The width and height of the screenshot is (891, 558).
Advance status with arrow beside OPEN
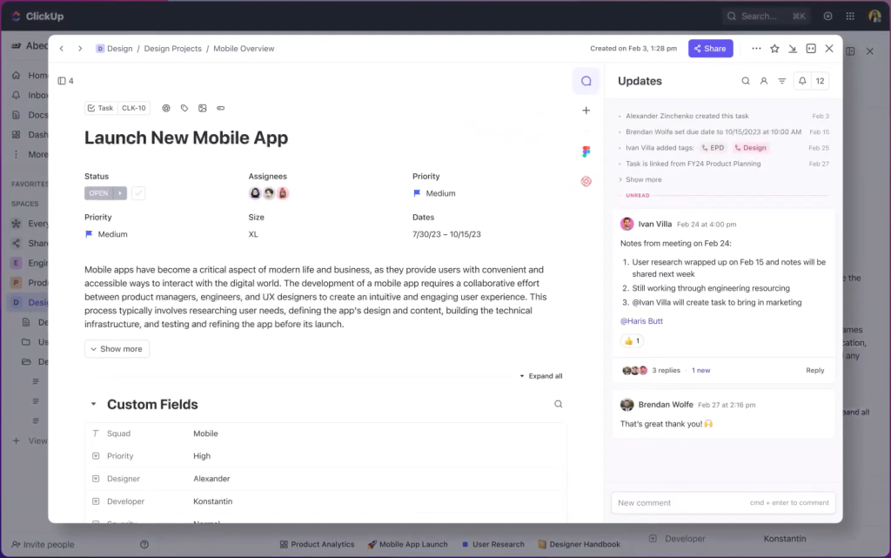pos(120,193)
